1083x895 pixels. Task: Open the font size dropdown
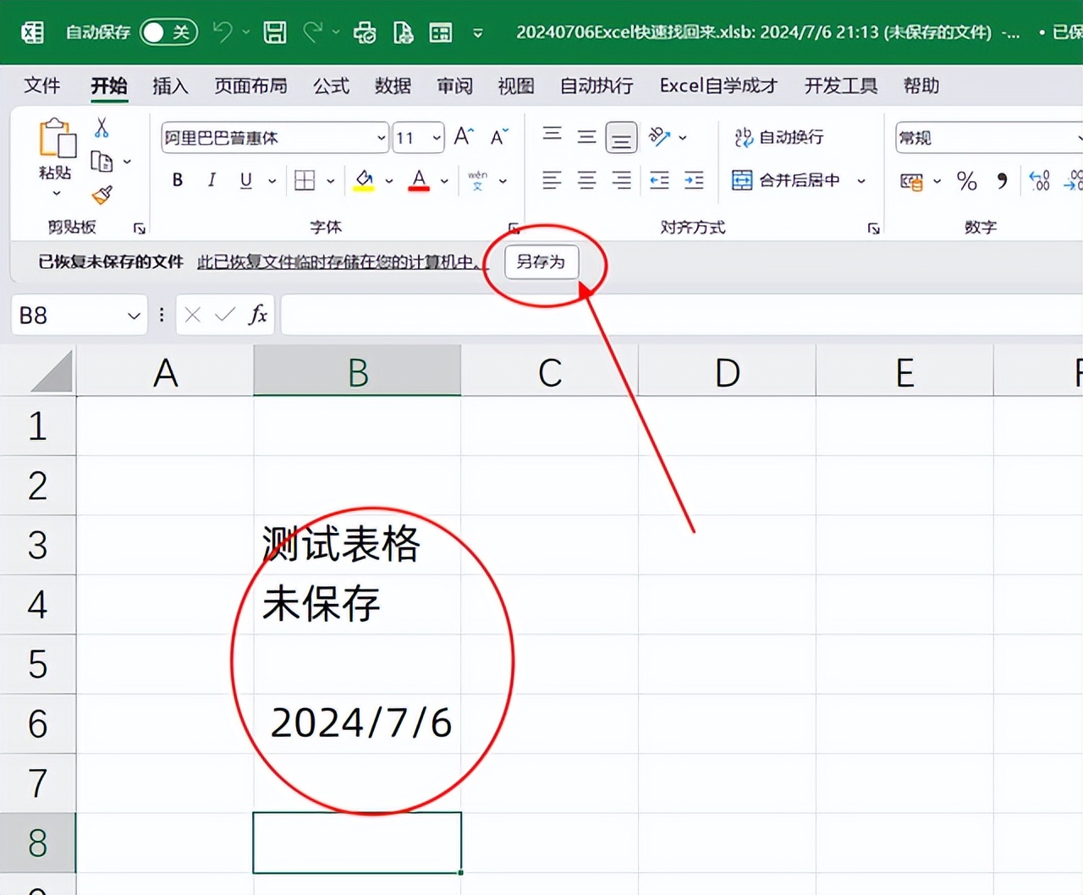click(437, 137)
